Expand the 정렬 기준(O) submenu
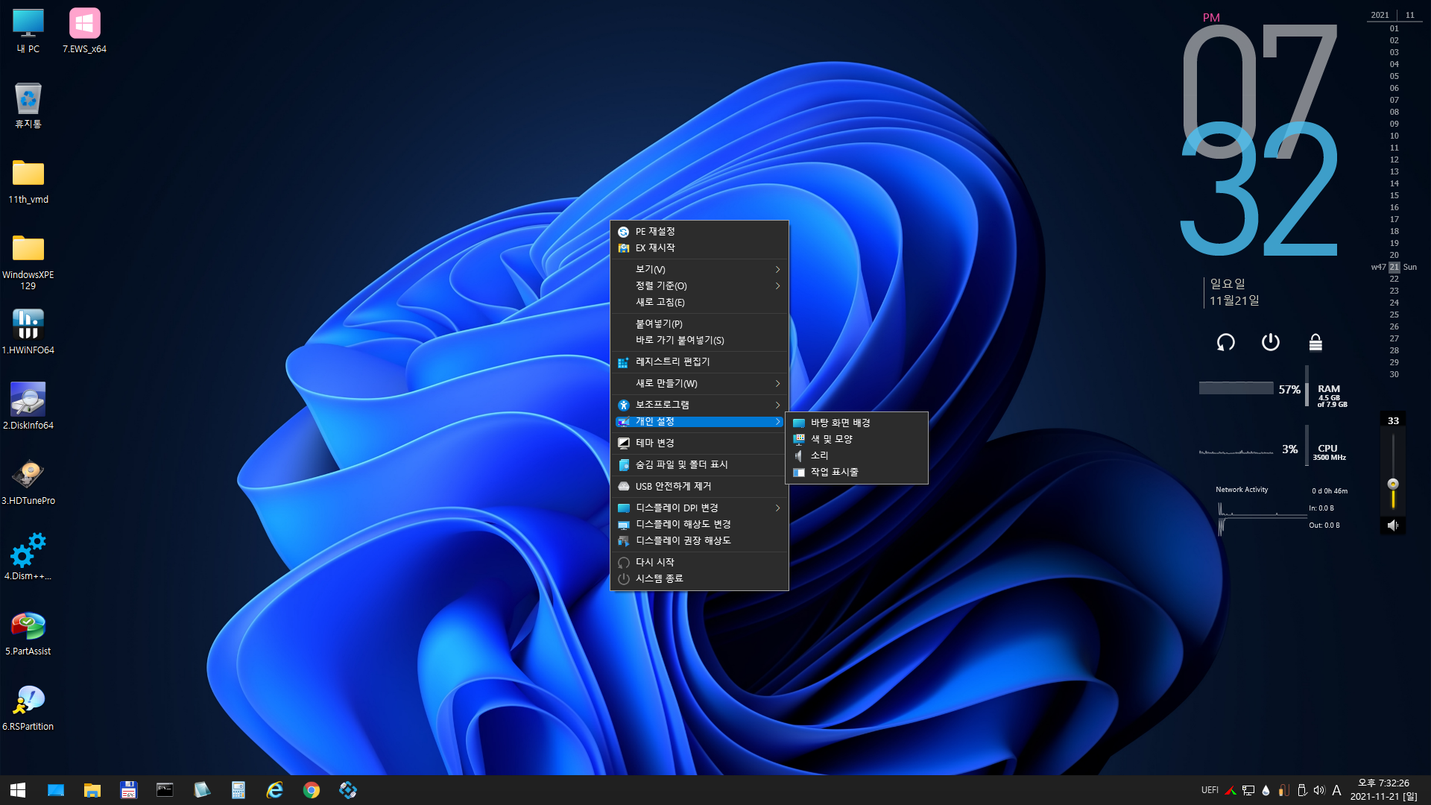 pos(699,285)
